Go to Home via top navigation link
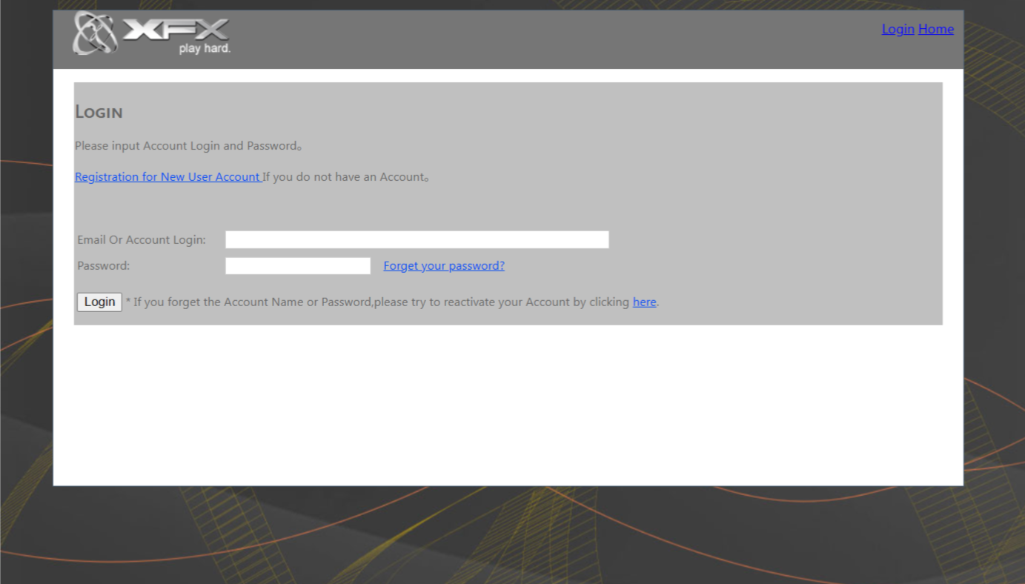Screen dimensions: 1025x584 pos(935,29)
